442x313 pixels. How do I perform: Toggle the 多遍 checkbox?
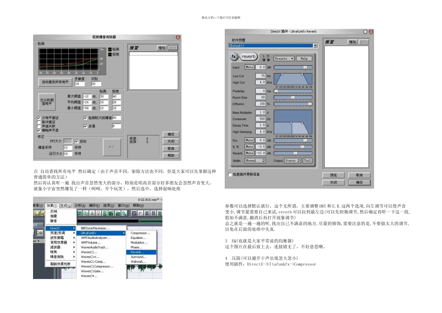point(86,126)
